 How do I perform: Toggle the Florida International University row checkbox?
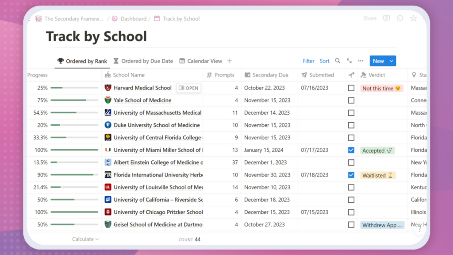coord(351,175)
